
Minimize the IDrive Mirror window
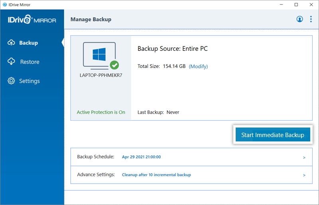(x=282, y=5)
